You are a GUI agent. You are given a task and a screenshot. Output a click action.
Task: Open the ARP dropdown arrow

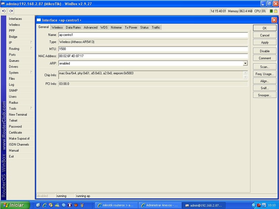[246, 63]
